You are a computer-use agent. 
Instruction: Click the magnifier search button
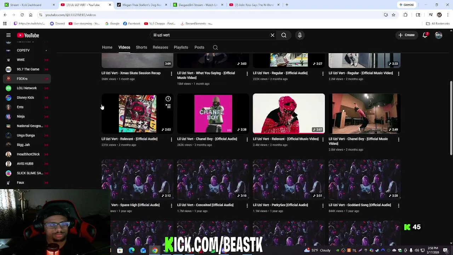click(x=284, y=35)
